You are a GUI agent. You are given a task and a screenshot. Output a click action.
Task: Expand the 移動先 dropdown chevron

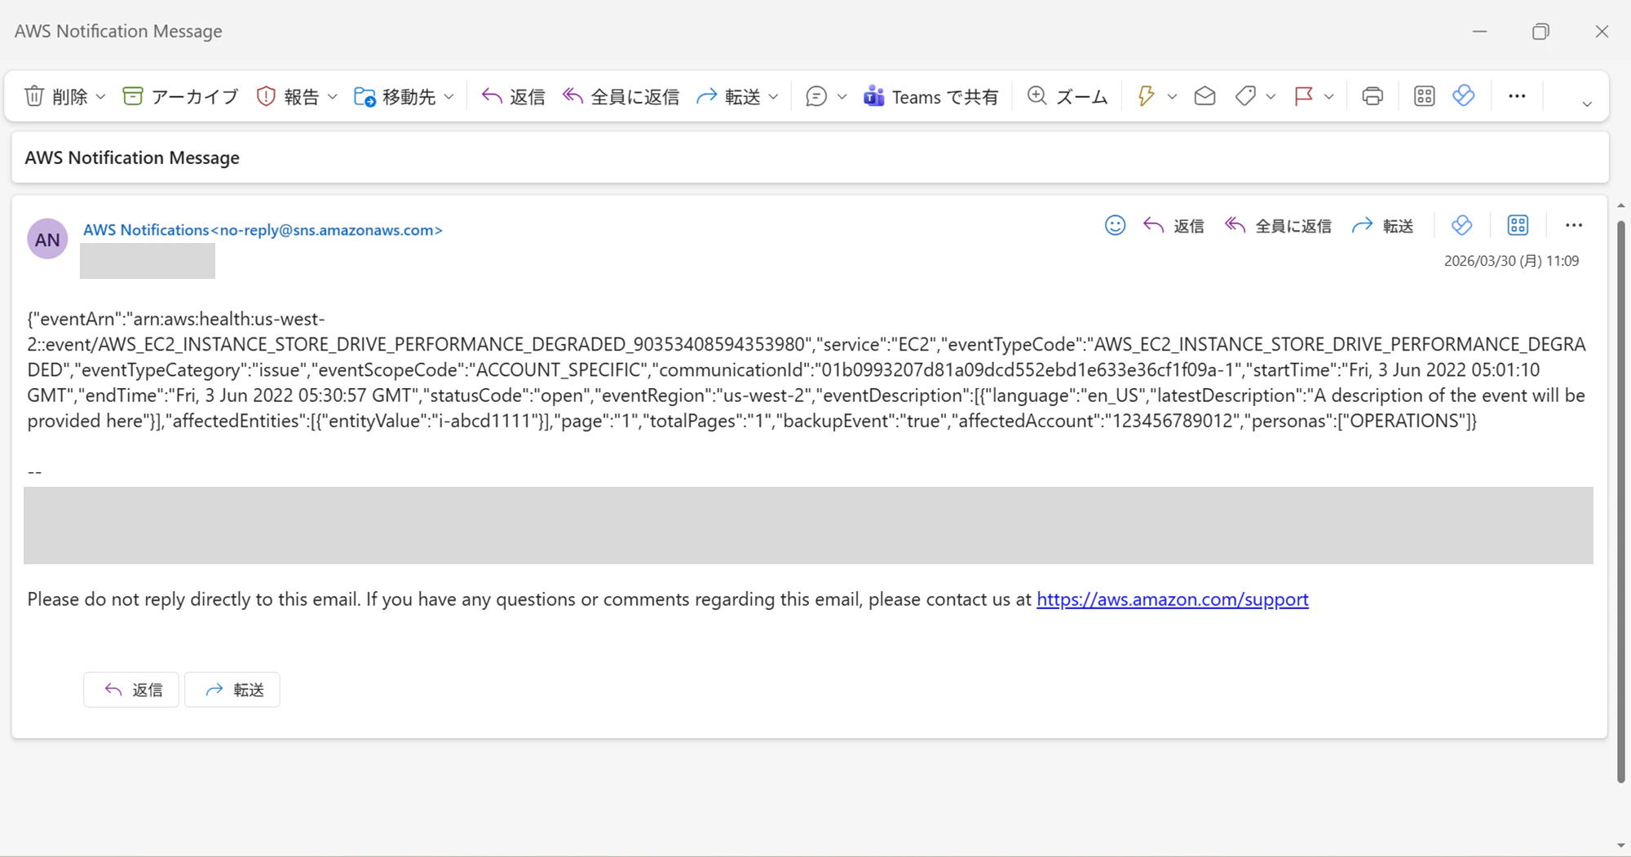(449, 96)
